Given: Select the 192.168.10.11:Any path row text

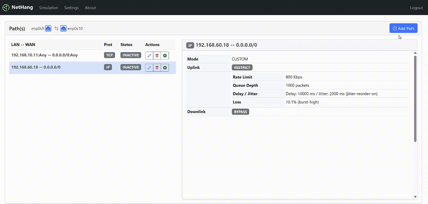Looking at the screenshot, I should pyautogui.click(x=45, y=55).
